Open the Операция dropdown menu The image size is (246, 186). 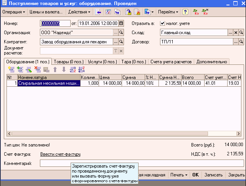tap(13, 12)
